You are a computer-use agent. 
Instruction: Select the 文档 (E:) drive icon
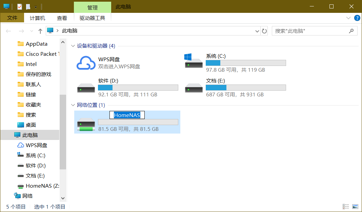194,88
